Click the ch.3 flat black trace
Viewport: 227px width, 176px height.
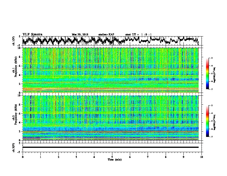click(110, 147)
